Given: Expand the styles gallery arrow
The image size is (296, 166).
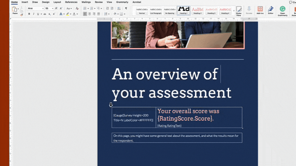Looking at the screenshot, I should point(234,10).
